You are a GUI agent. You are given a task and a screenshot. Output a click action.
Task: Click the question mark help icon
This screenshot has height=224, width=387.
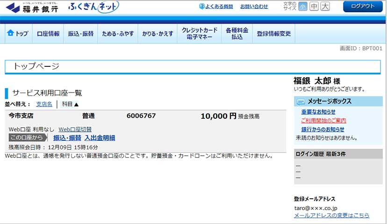(x=201, y=7)
